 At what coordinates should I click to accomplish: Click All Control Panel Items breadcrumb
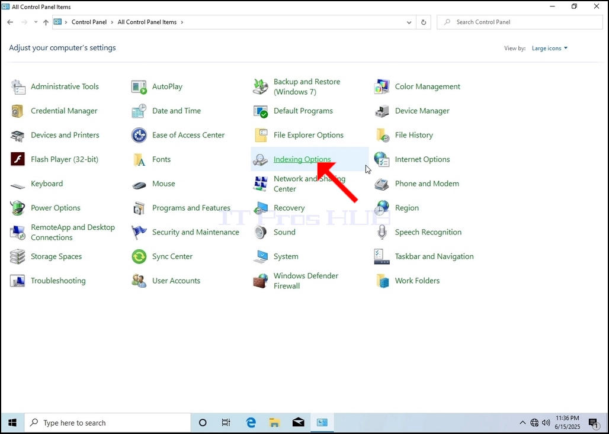(x=147, y=22)
